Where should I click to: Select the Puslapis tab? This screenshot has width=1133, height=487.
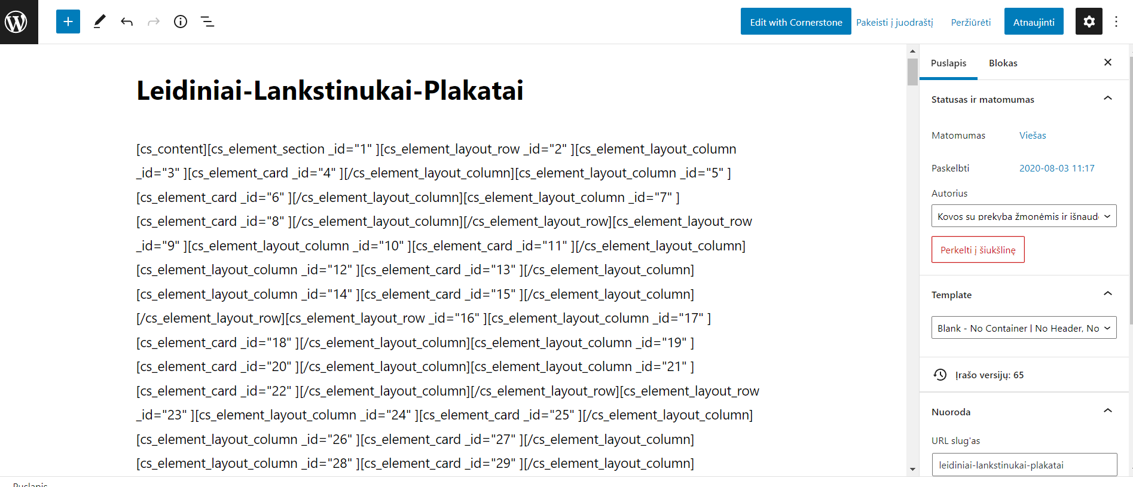(948, 63)
